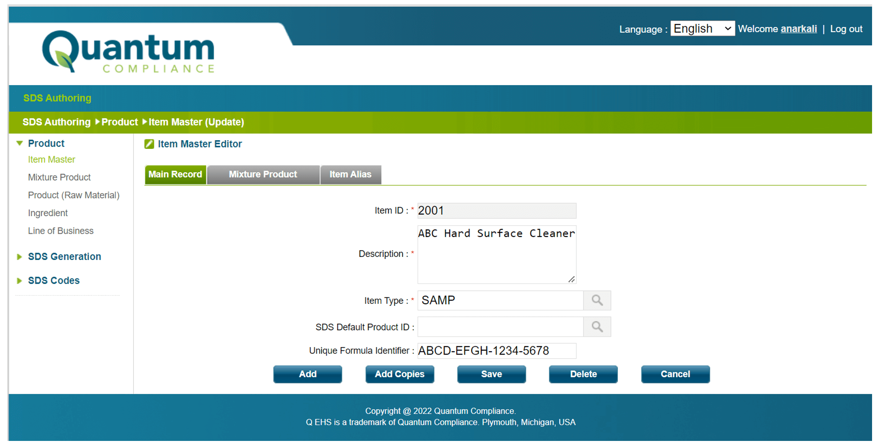
Task: Click Item Master (Update) breadcrumb
Action: pos(197,122)
